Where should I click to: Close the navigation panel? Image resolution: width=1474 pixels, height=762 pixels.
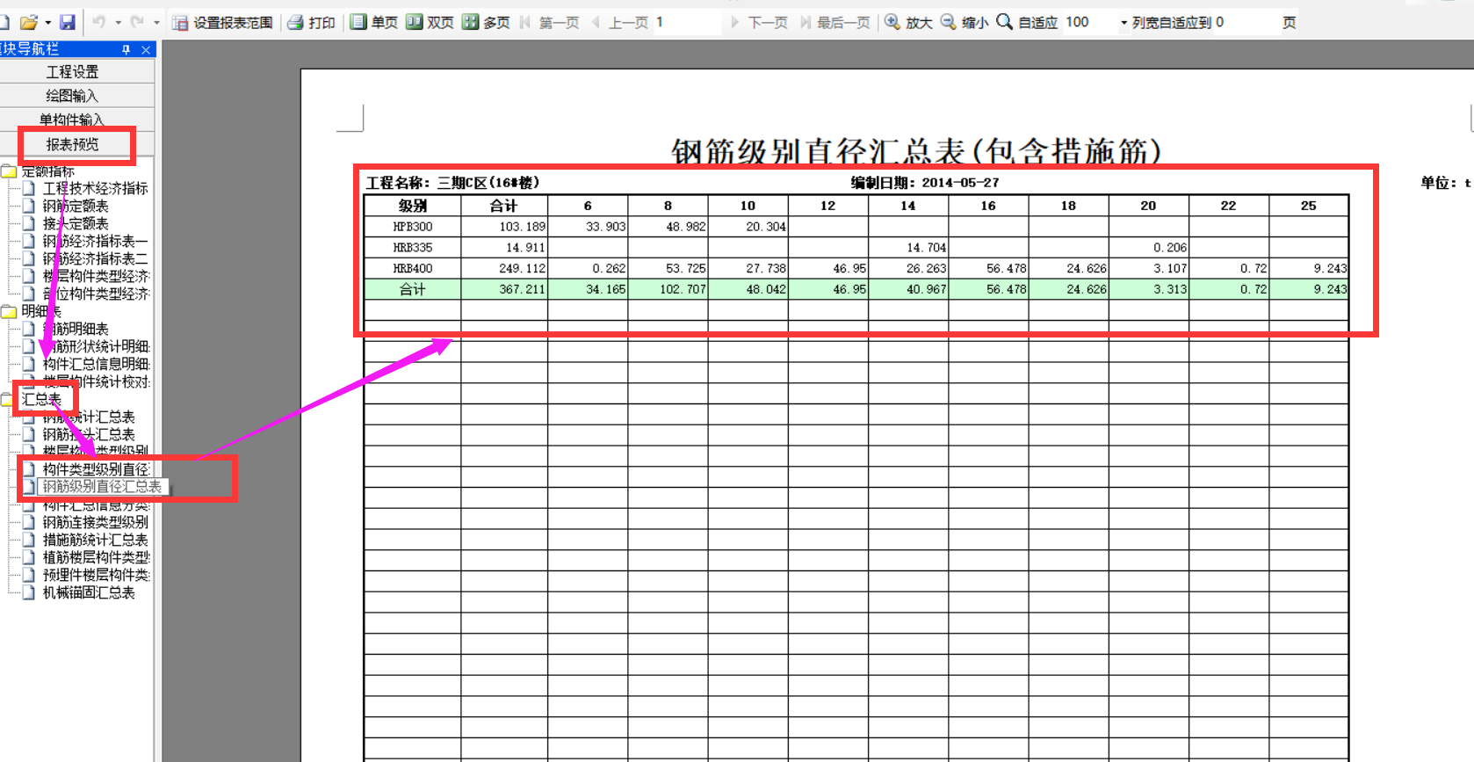(x=146, y=49)
